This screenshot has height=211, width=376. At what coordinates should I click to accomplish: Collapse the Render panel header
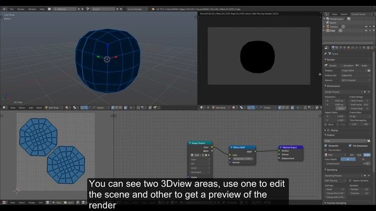[330, 60]
